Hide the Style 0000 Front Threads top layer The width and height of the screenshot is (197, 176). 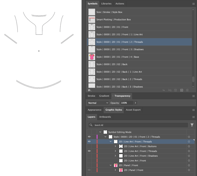89,137
